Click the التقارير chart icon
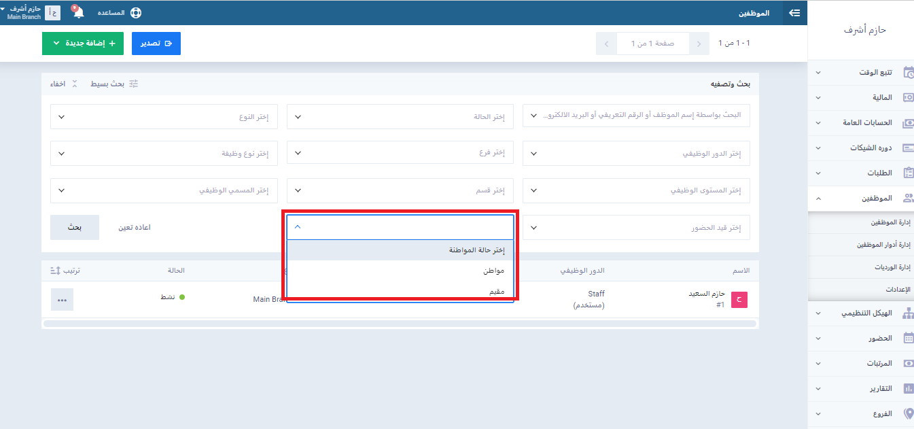 pyautogui.click(x=908, y=388)
